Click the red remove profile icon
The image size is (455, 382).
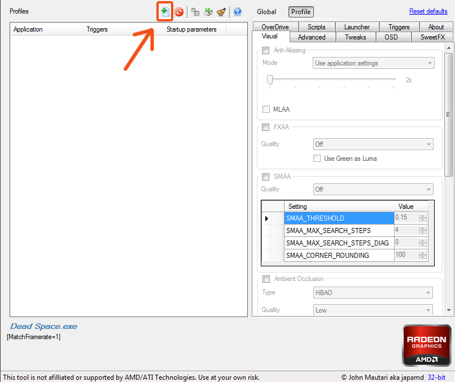pos(179,11)
